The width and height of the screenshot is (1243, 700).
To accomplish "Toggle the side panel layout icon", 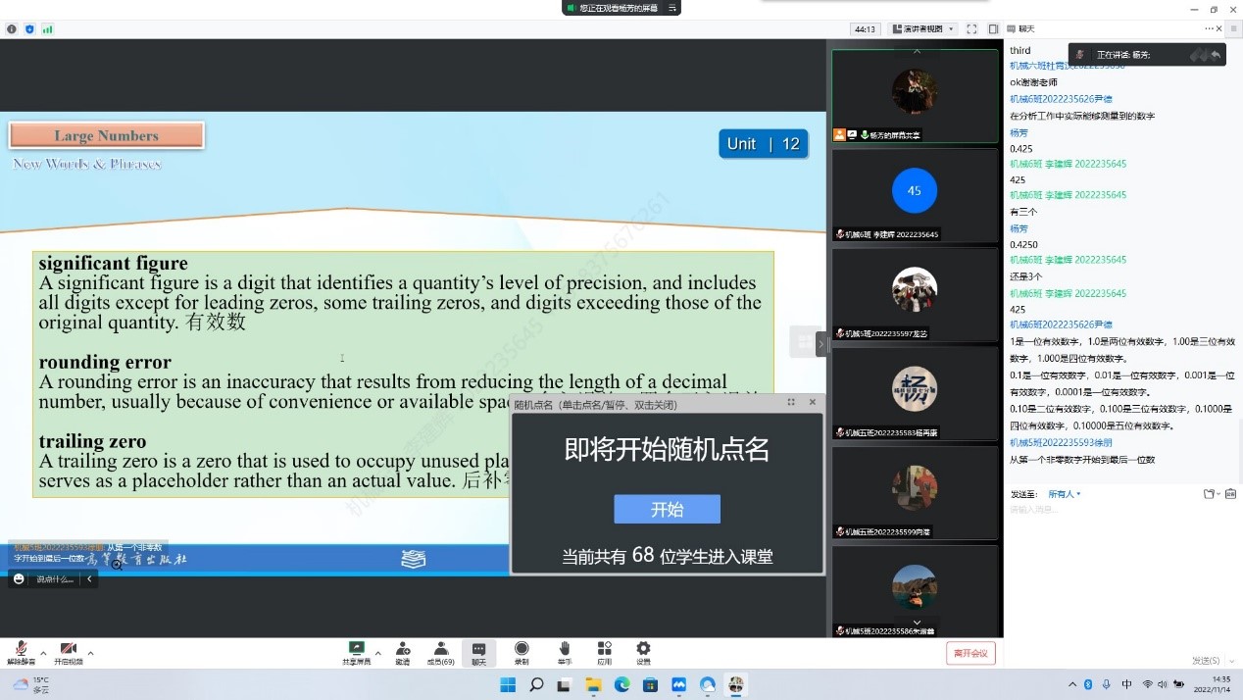I will pos(993,29).
